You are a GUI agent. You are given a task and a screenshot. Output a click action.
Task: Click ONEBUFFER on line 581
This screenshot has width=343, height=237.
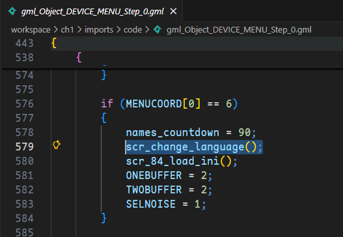tap(154, 176)
